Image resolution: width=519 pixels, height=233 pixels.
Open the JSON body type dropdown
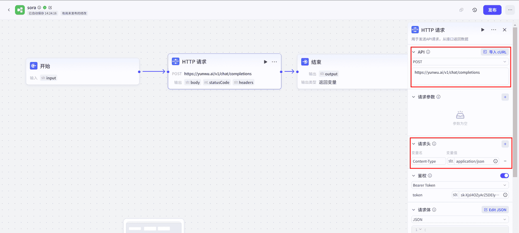click(460, 220)
